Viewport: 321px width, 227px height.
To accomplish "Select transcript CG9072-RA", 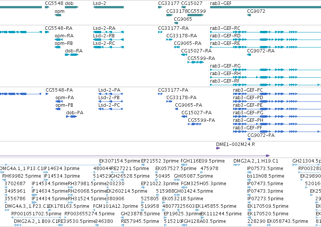I will (x=249, y=55).
